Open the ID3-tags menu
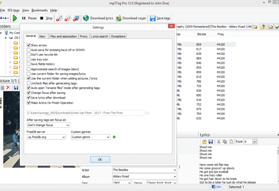This screenshot has width=279, height=191. 13,10
